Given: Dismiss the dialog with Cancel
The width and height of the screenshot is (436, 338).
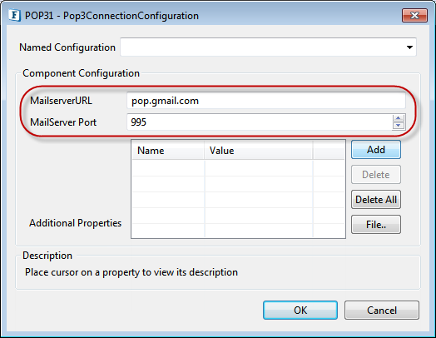Looking at the screenshot, I should tap(381, 310).
